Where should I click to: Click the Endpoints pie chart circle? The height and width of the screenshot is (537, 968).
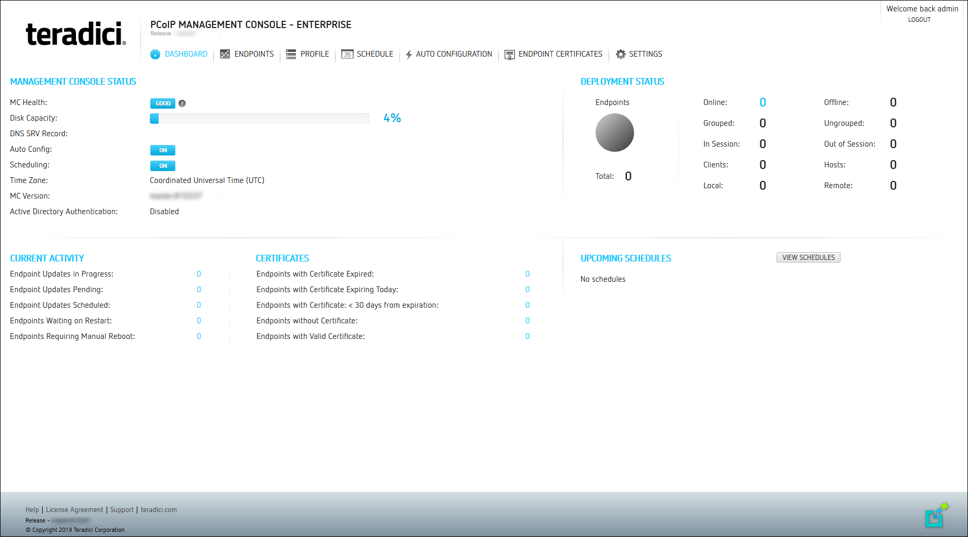pos(614,133)
